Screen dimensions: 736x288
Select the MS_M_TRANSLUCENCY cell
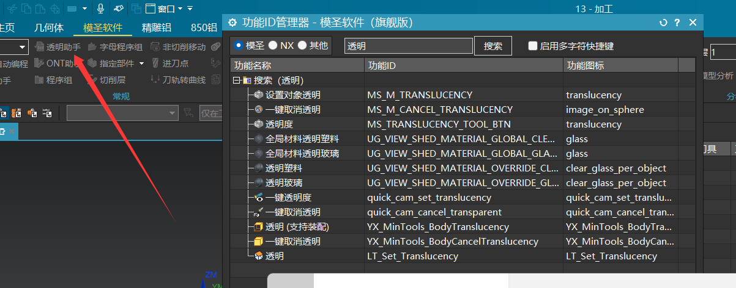click(x=464, y=95)
